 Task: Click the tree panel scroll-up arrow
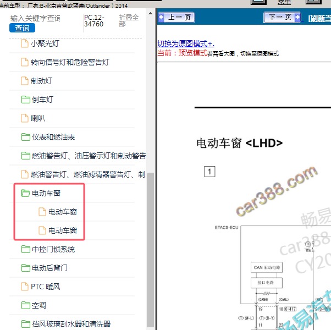[x=150, y=14]
